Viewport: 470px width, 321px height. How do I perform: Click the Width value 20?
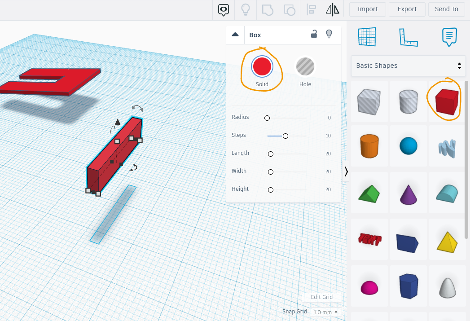(x=328, y=172)
